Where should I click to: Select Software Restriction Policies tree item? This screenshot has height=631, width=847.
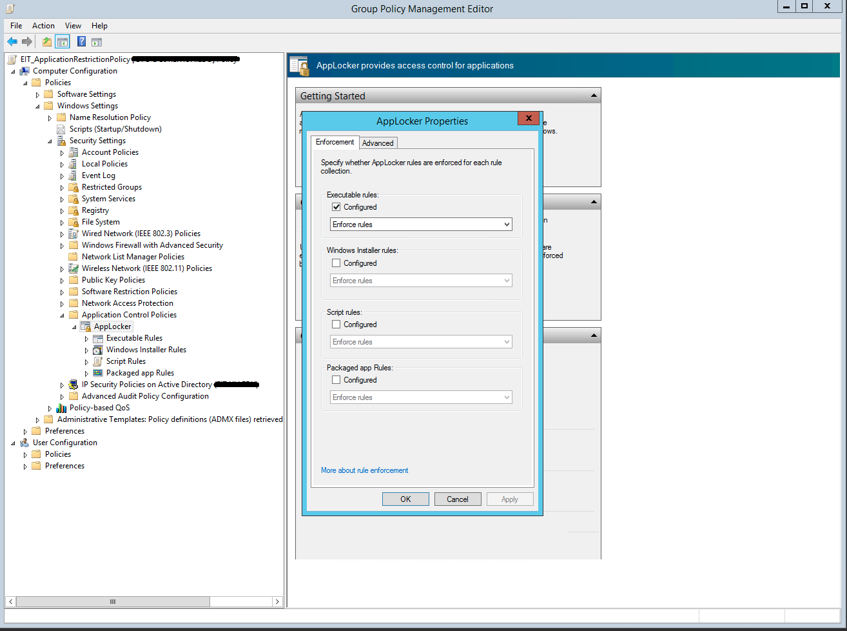[130, 292]
